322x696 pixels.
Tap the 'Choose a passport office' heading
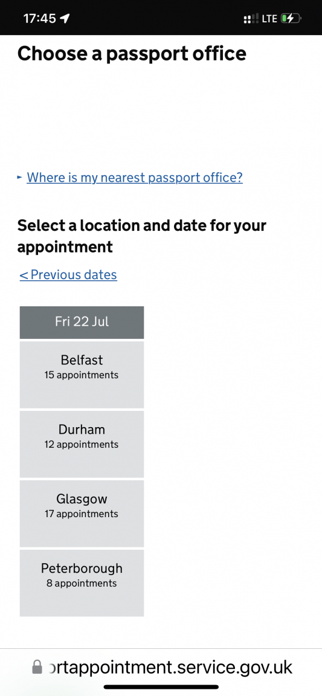coord(132,54)
